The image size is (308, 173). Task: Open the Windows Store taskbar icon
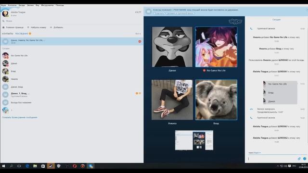click(x=43, y=166)
